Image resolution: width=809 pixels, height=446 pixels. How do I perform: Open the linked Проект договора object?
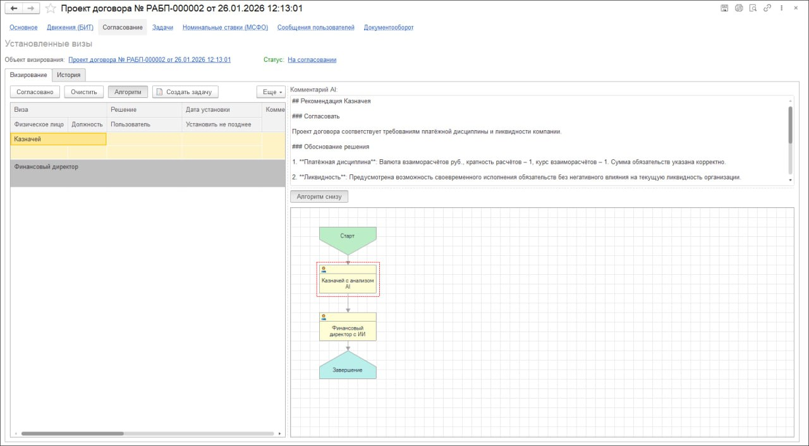tap(149, 59)
